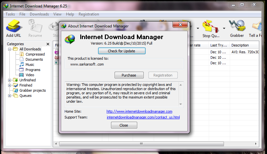Click the right arrow of horizontal scrollbar

[256, 144]
